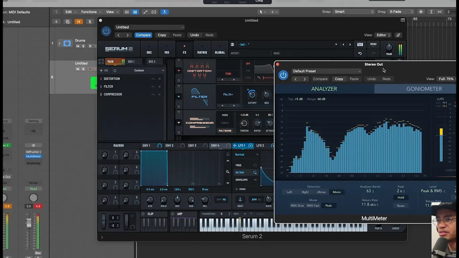Open the Serum MENU button
This screenshot has width=459, height=258.
[373, 44]
